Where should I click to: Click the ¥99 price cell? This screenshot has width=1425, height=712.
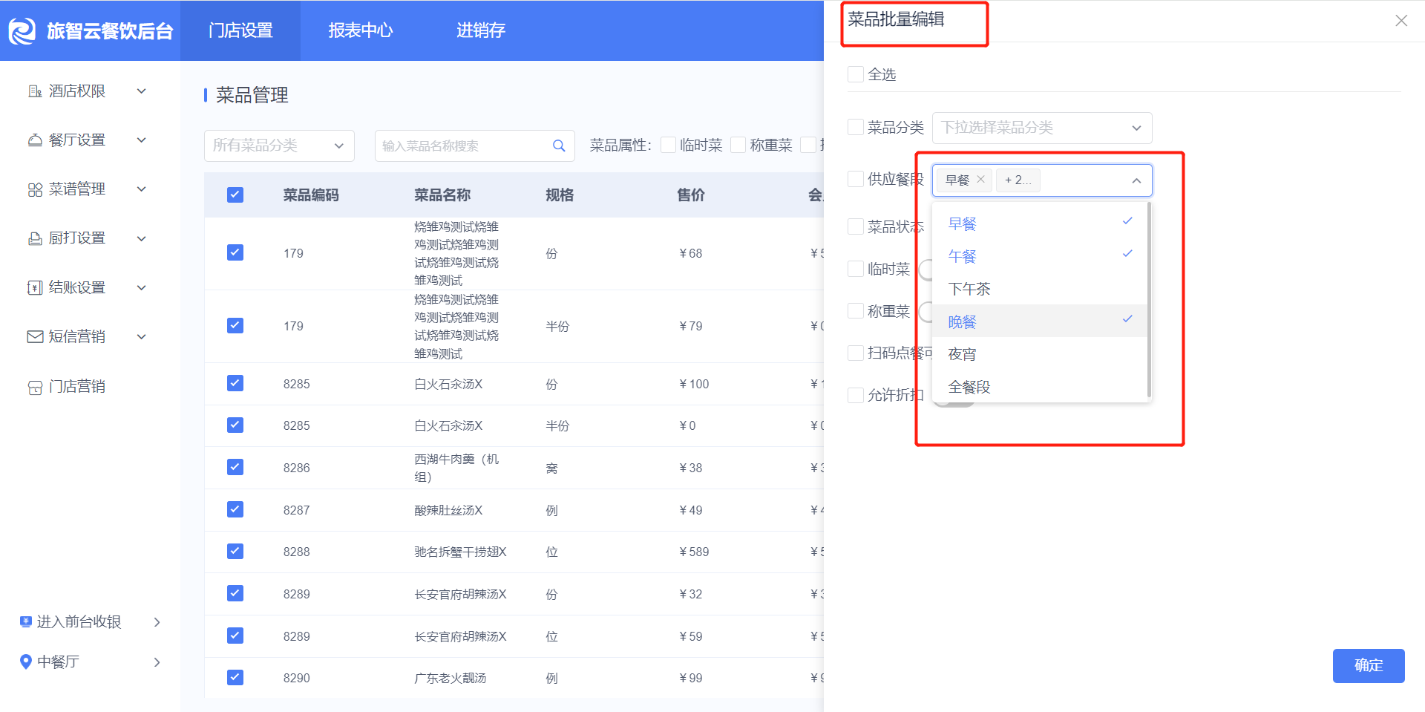coord(690,678)
